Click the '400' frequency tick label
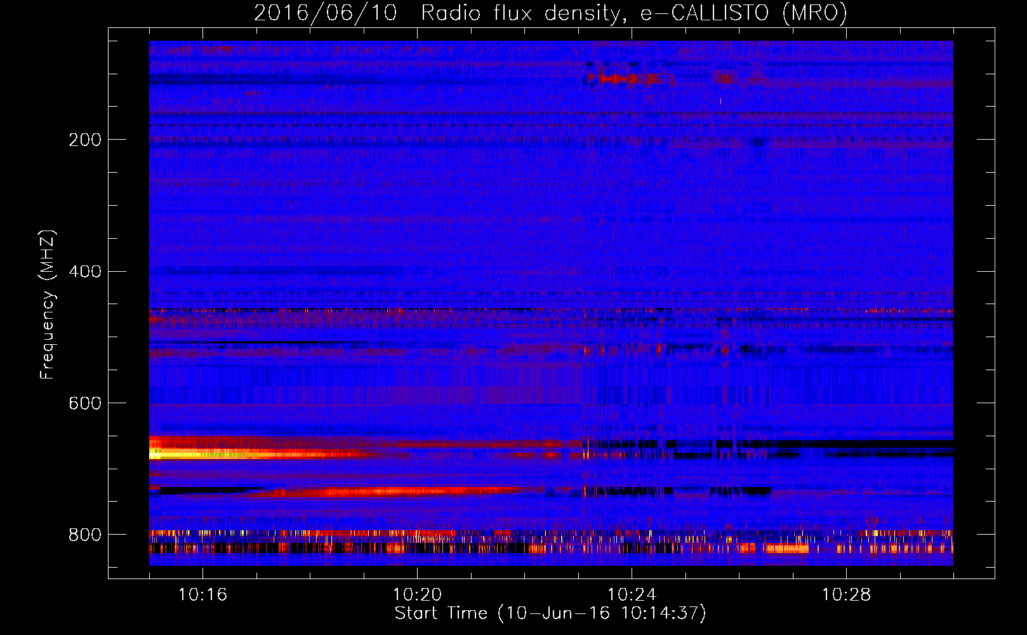 [x=85, y=272]
